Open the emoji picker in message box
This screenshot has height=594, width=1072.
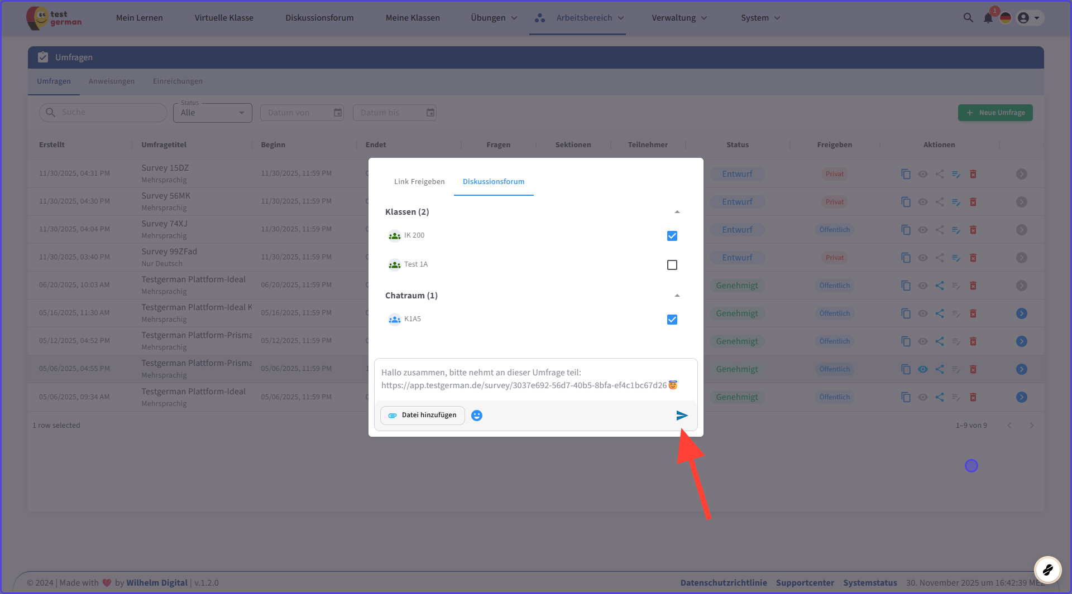tap(476, 416)
